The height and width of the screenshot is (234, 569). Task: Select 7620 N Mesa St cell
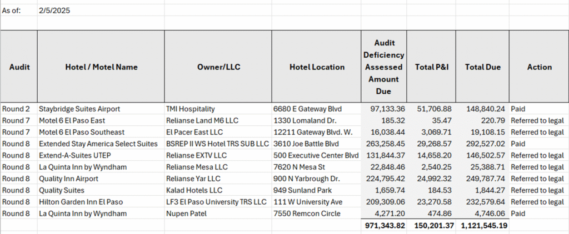(x=316, y=167)
